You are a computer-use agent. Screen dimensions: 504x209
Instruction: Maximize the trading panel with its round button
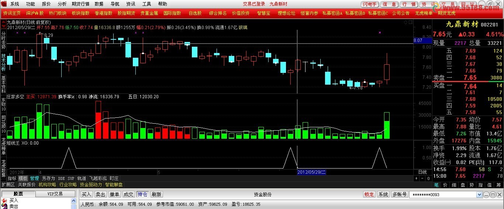[493, 195]
